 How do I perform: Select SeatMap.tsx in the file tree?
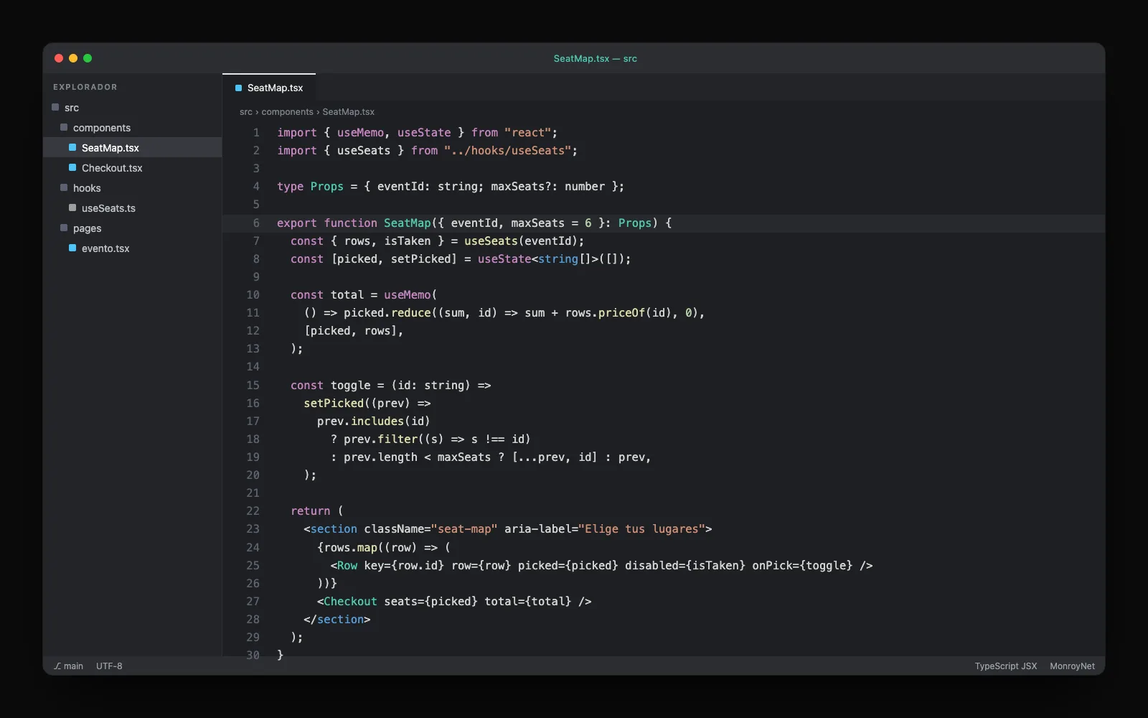[x=133, y=148]
